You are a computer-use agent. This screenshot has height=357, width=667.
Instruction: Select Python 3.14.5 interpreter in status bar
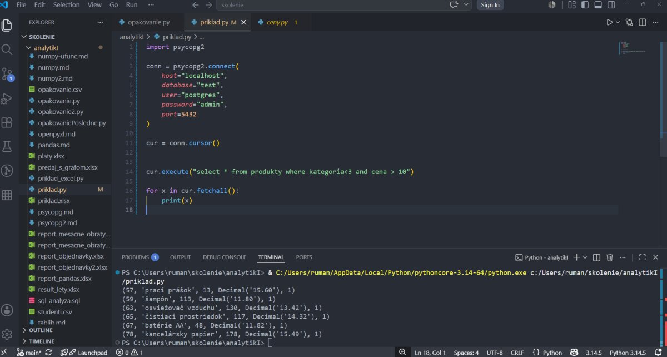click(628, 353)
